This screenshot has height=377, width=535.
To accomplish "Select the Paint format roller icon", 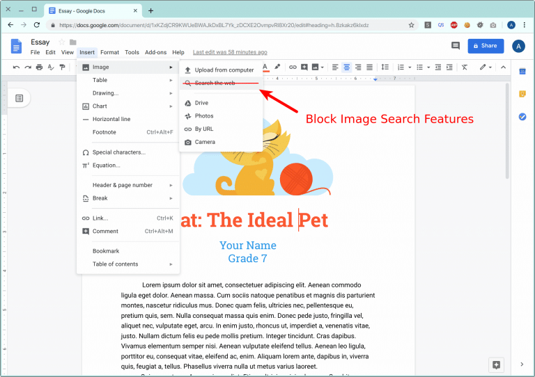I will [62, 67].
